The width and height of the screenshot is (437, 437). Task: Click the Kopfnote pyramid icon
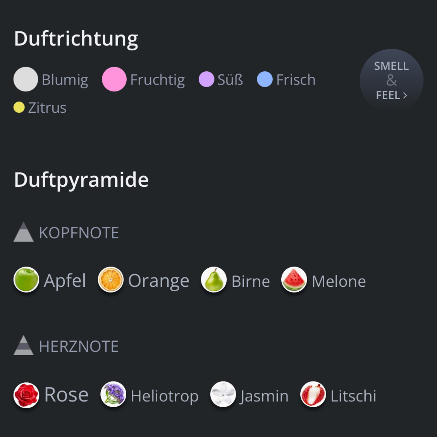pyautogui.click(x=23, y=232)
